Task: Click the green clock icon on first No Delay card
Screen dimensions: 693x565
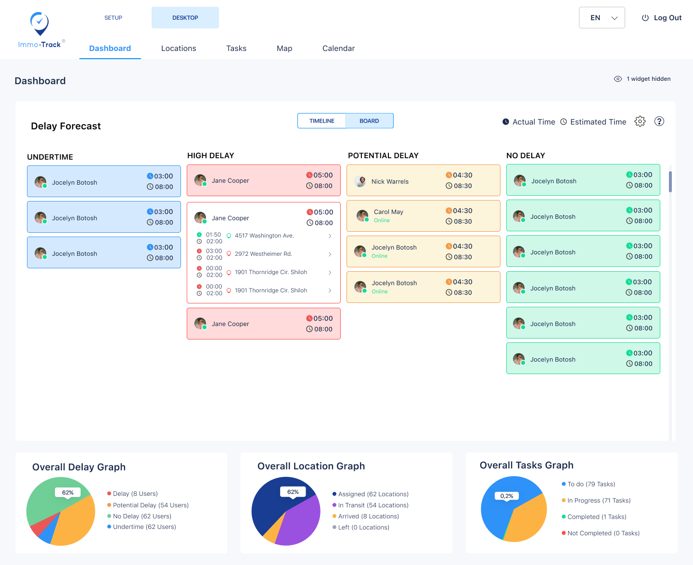Action: point(629,175)
